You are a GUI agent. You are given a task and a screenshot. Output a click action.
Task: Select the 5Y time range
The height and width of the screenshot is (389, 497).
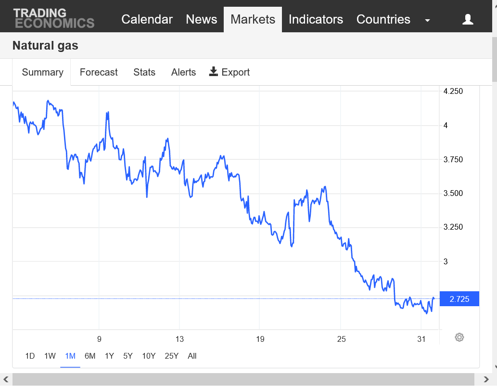click(128, 356)
